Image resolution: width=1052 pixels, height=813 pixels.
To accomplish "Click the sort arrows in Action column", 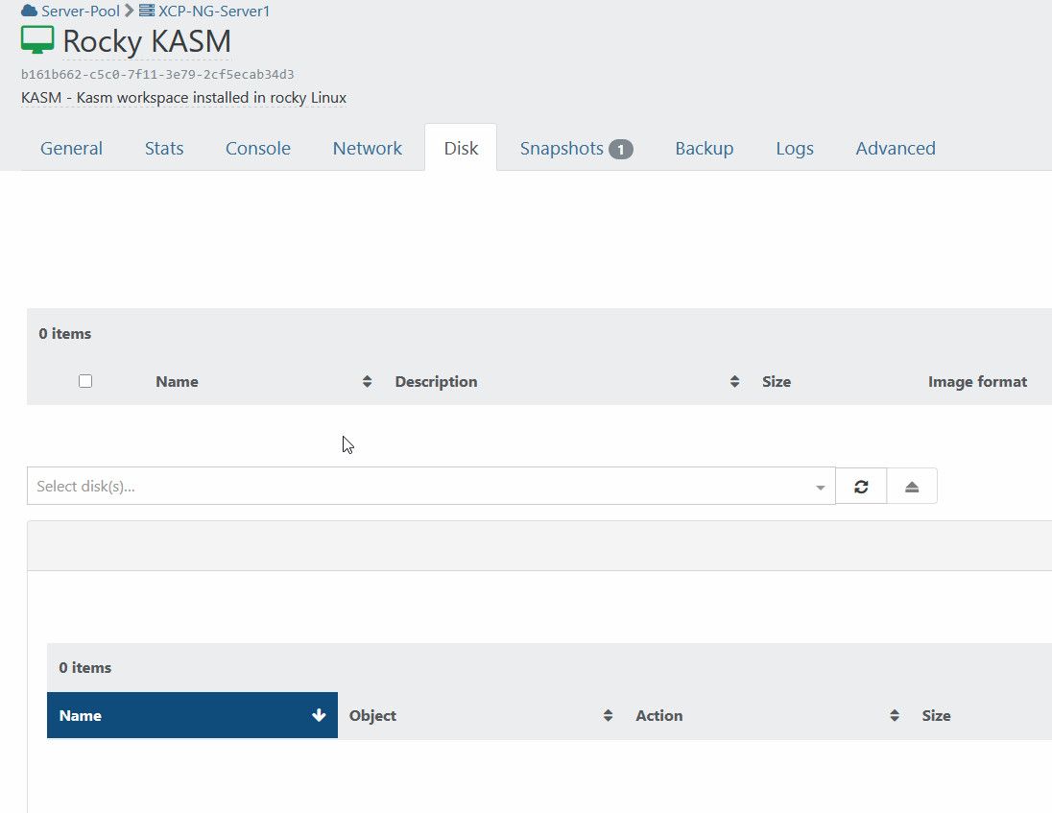I will (x=894, y=716).
